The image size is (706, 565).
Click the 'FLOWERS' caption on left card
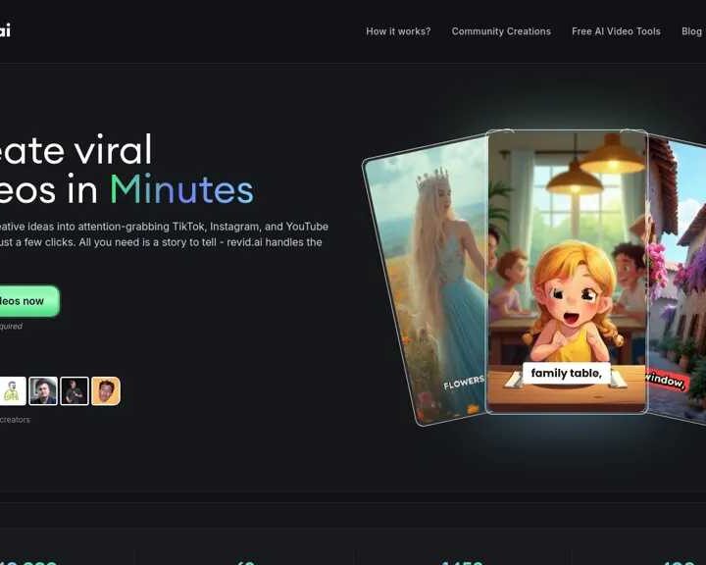[463, 382]
